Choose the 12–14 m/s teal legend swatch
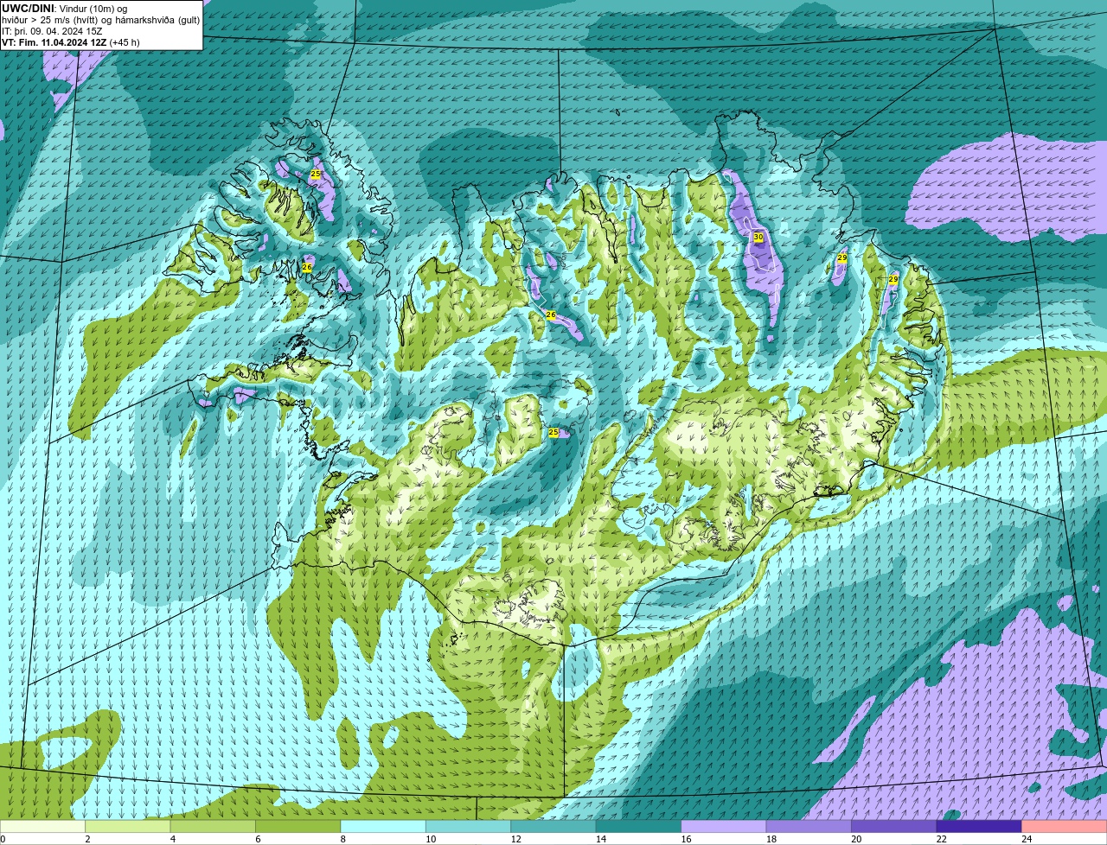 [x=553, y=826]
